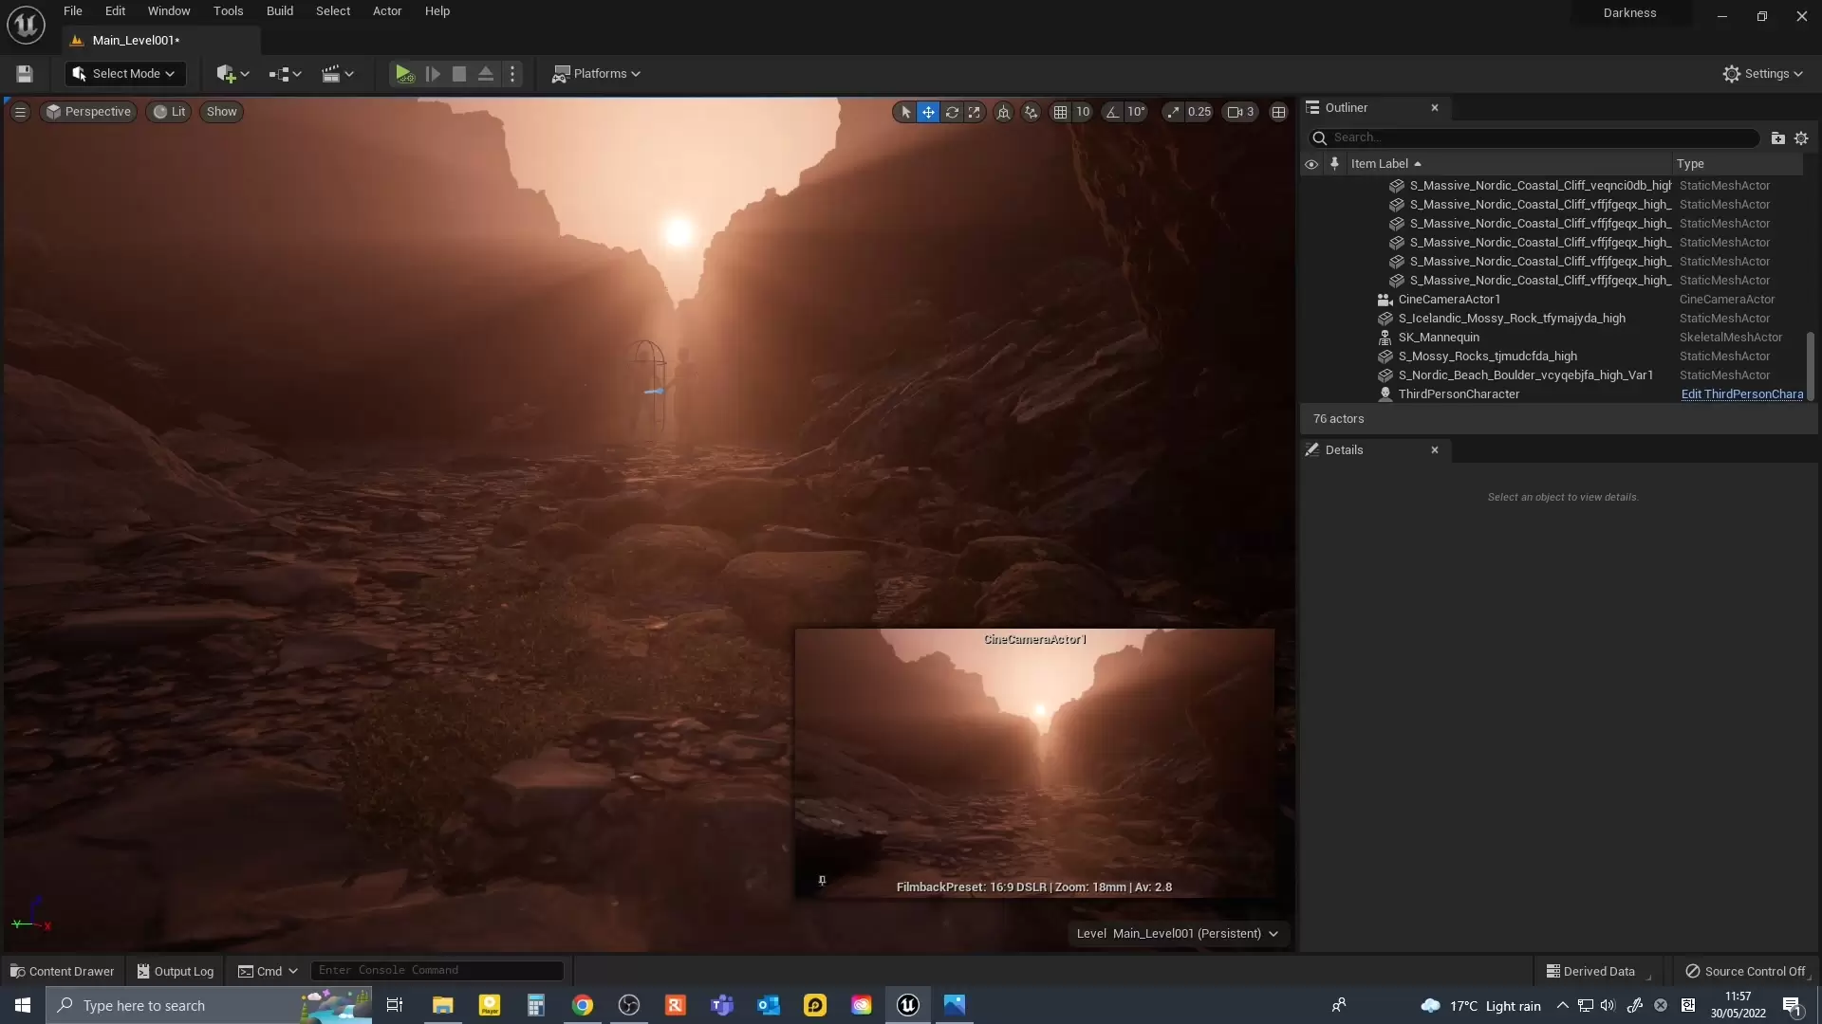Open viewport options hamburger menu
1822x1024 pixels.
(20, 112)
